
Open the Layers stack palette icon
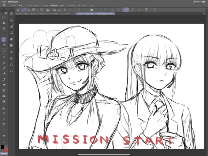tap(11, 71)
